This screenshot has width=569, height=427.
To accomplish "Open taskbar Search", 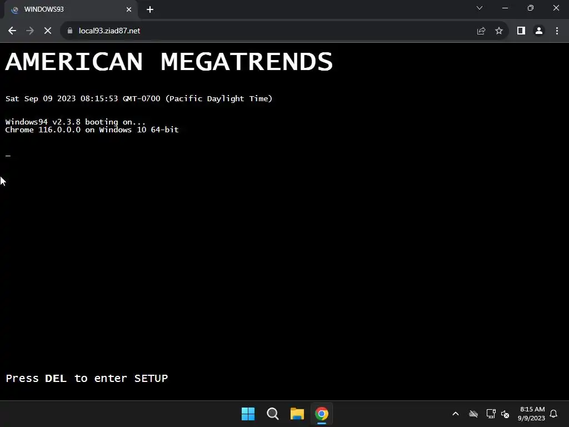I will pos(272,414).
